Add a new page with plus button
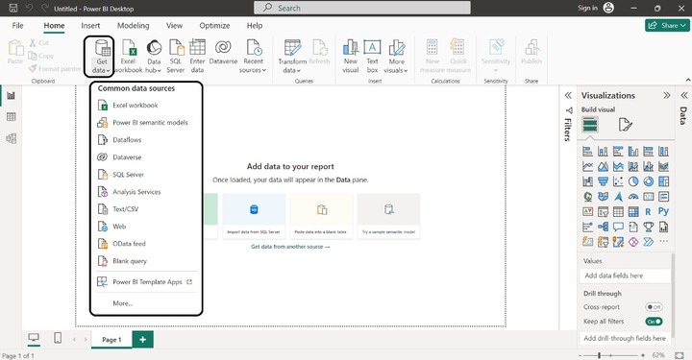The height and width of the screenshot is (360, 692). (x=142, y=339)
